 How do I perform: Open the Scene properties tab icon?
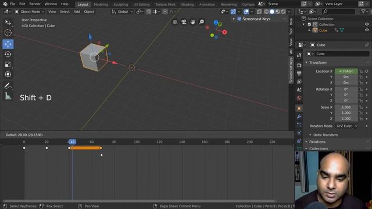[x=299, y=90]
